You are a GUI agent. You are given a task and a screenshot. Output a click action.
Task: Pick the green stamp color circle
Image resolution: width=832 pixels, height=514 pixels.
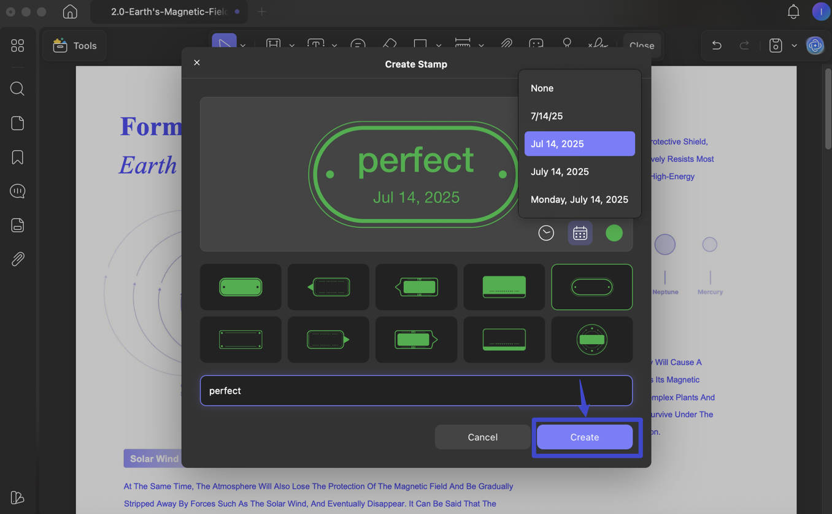click(x=614, y=233)
